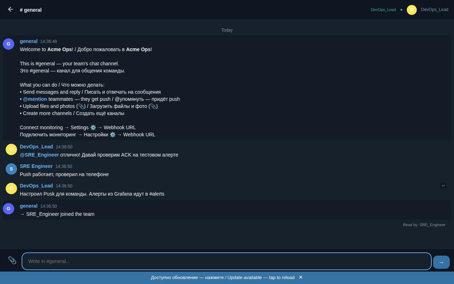Click 'Подключить мониторинг → Настройки' line
This screenshot has height=284, width=454.
(88, 135)
